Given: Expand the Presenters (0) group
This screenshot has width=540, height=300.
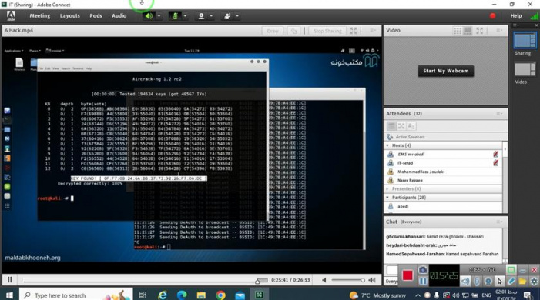Looking at the screenshot, I should 387,189.
